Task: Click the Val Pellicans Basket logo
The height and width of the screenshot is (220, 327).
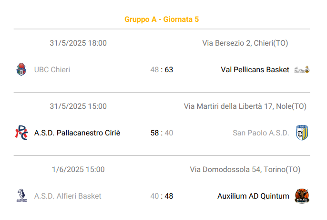Action: pyautogui.click(x=302, y=70)
